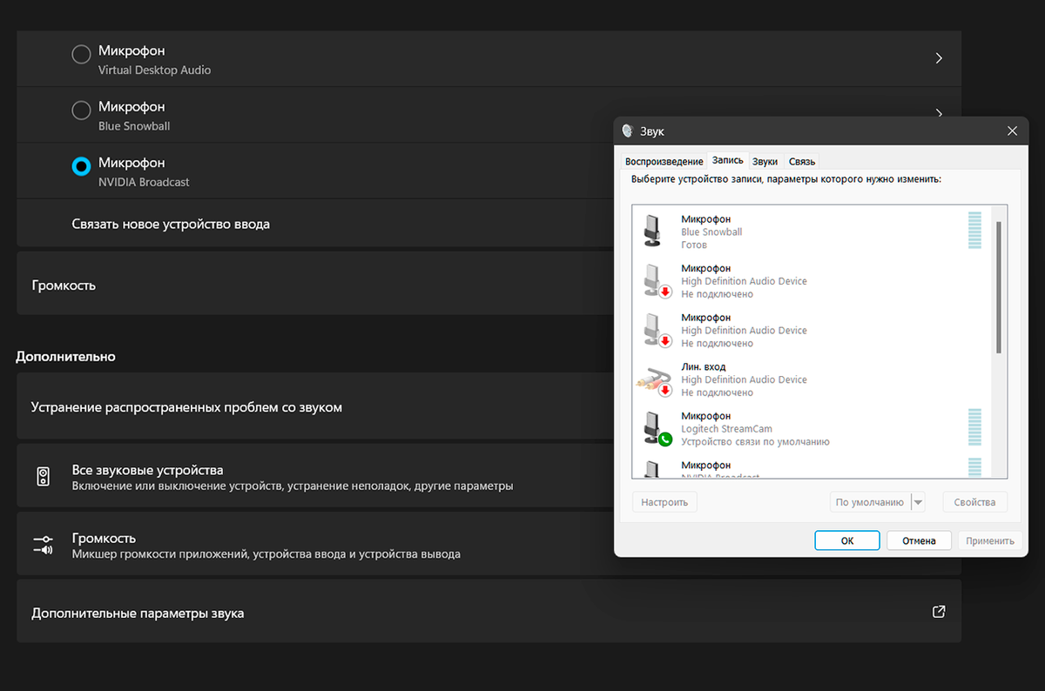Select the Virtual Desktop Audio microphone radio button
This screenshot has height=691, width=1045.
(x=81, y=55)
